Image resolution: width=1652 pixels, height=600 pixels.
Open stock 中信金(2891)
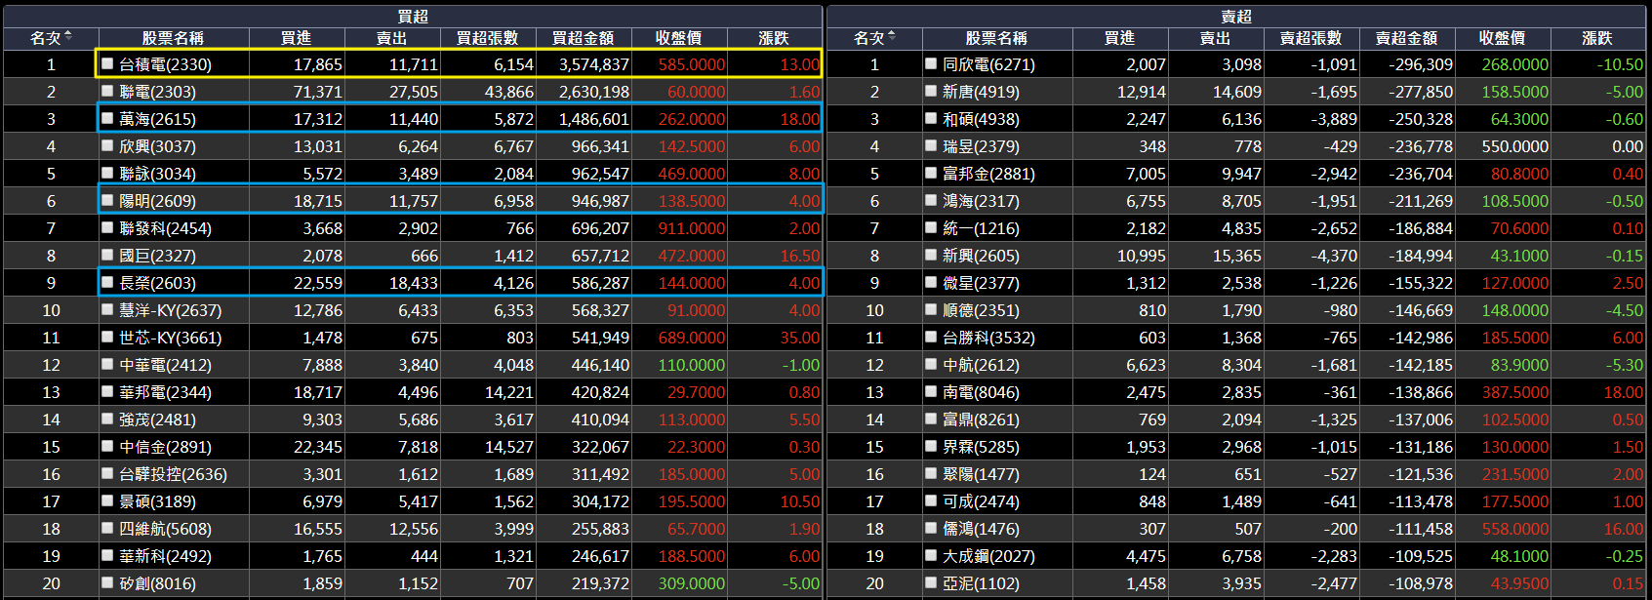coord(165,447)
